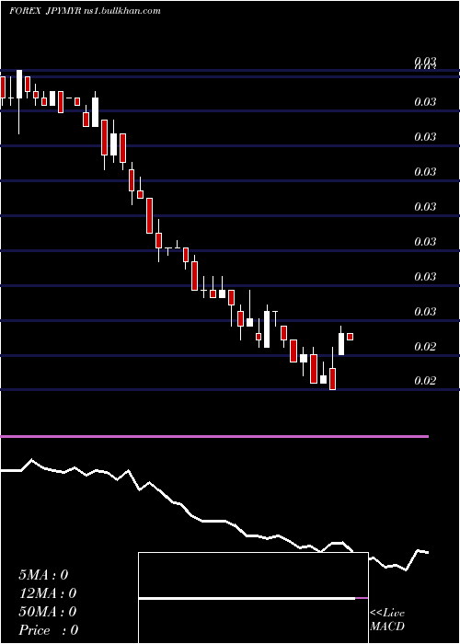Click the magenta horizontal indicator line
Image resolution: width=460 pixels, height=644 pixels.
(x=214, y=436)
